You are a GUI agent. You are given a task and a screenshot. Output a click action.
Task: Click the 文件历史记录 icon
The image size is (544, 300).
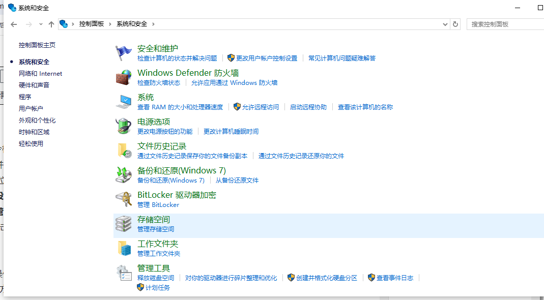[123, 150]
